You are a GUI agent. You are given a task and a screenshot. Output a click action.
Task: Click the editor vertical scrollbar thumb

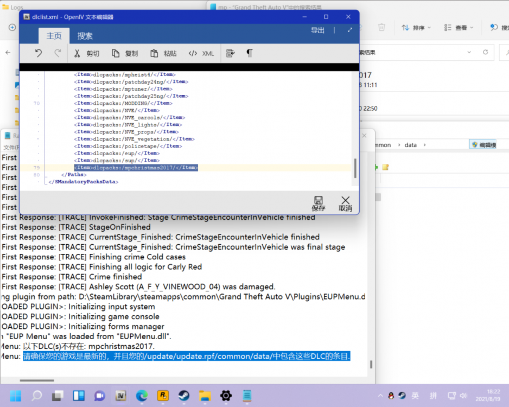tap(355, 168)
